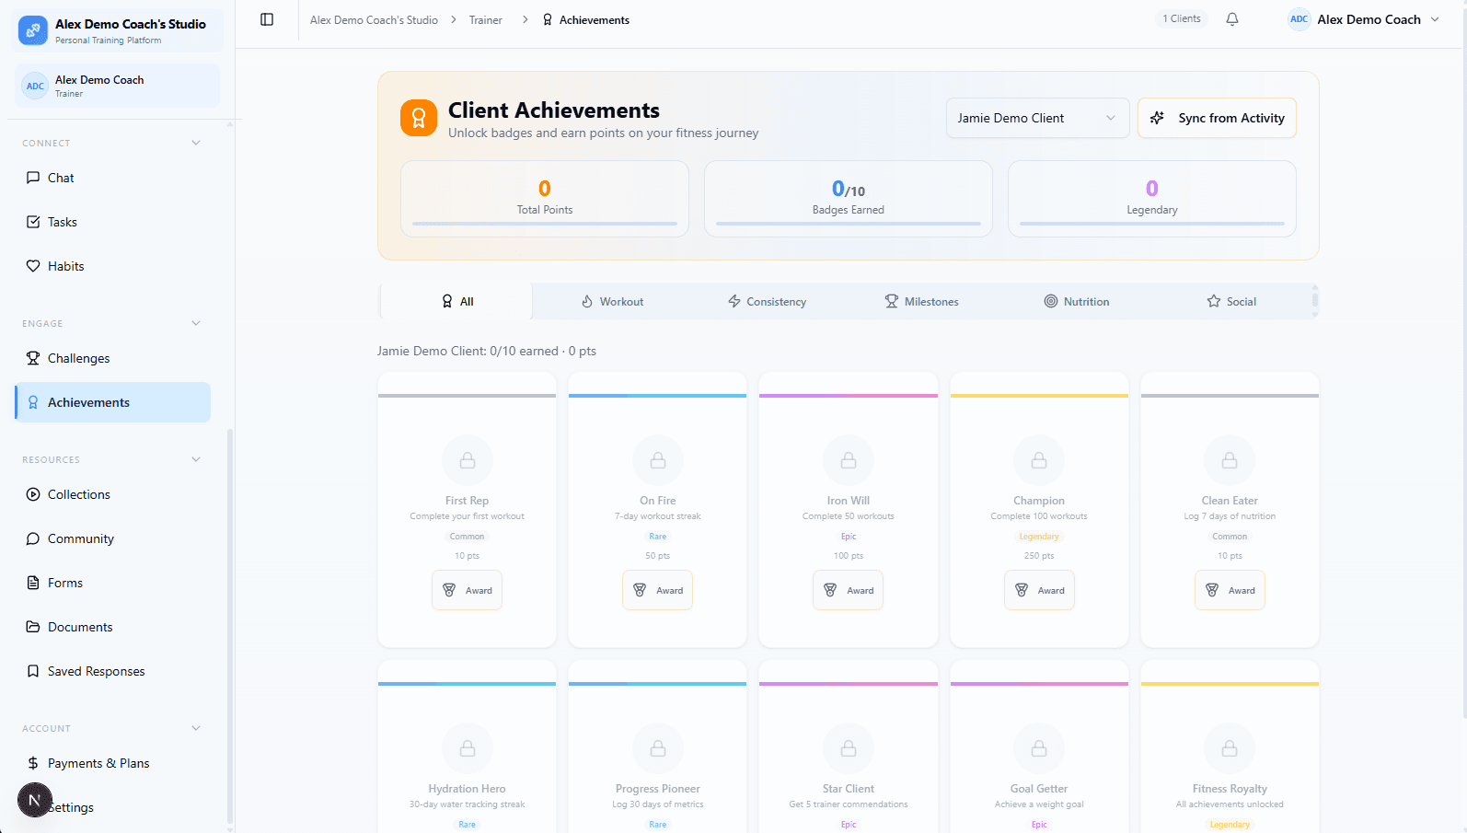Award the Iron Will badge
1467x833 pixels.
coord(849,590)
